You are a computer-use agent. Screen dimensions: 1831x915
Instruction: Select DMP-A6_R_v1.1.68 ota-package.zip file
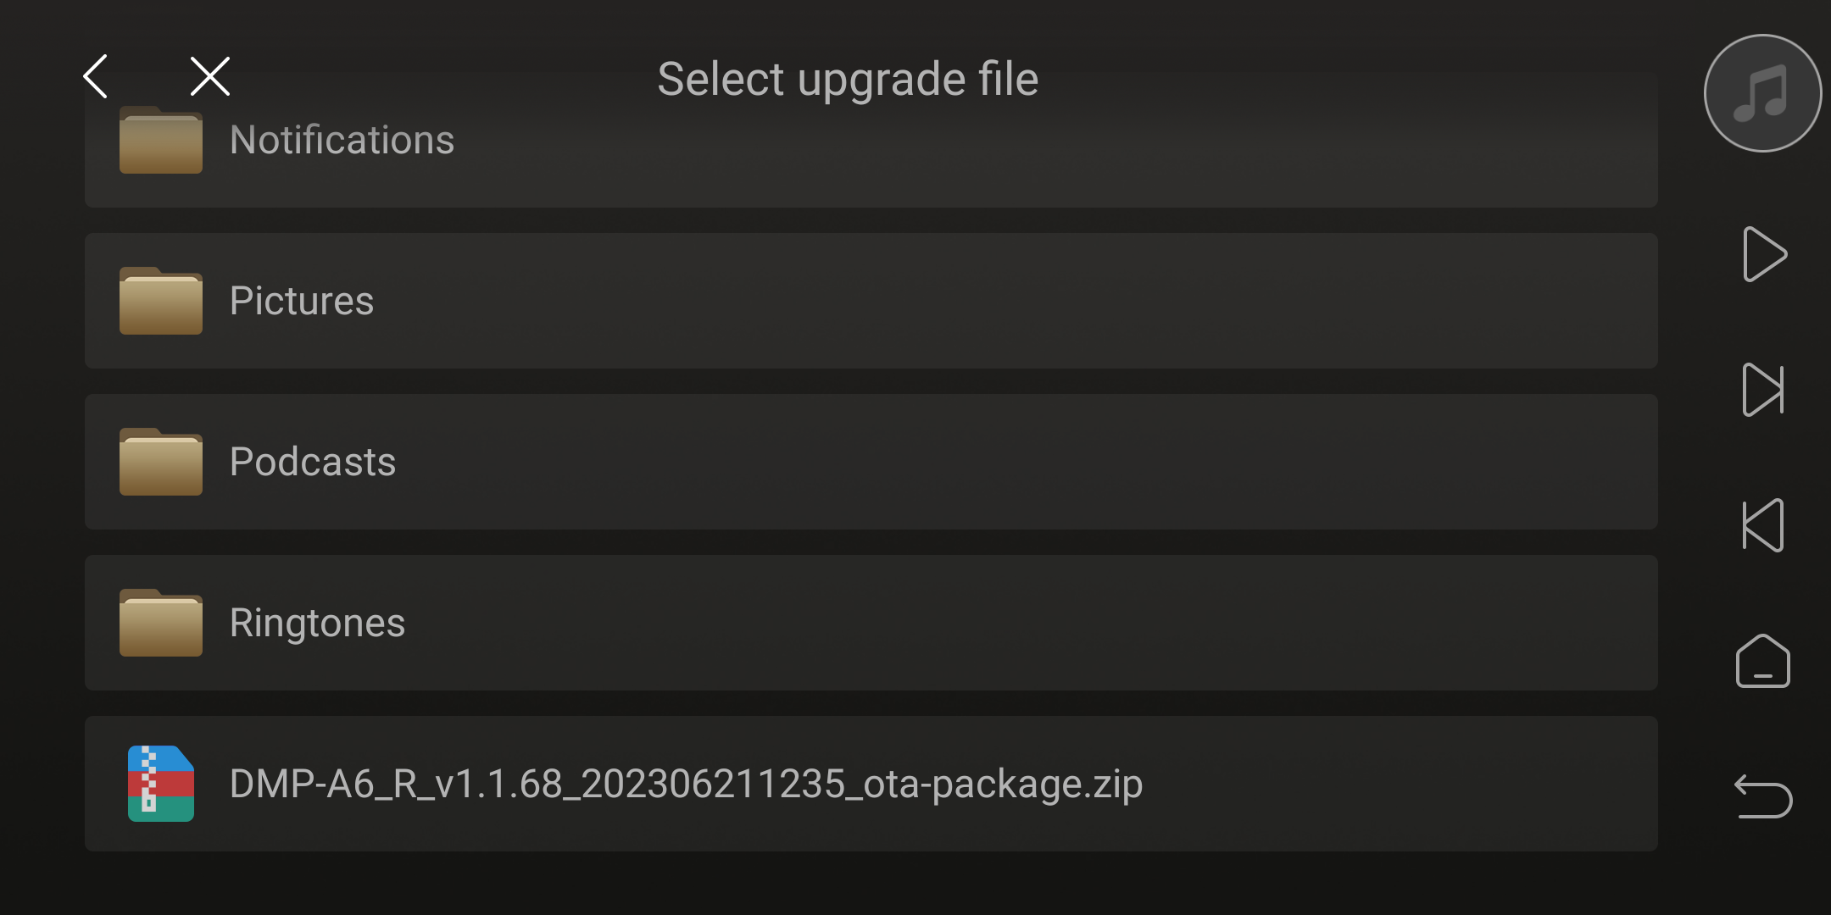coord(871,784)
